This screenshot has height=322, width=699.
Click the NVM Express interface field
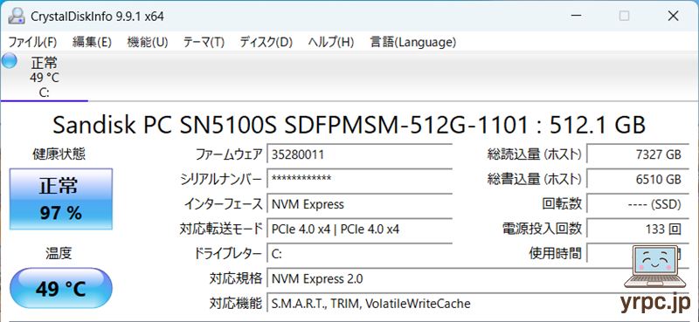359,204
